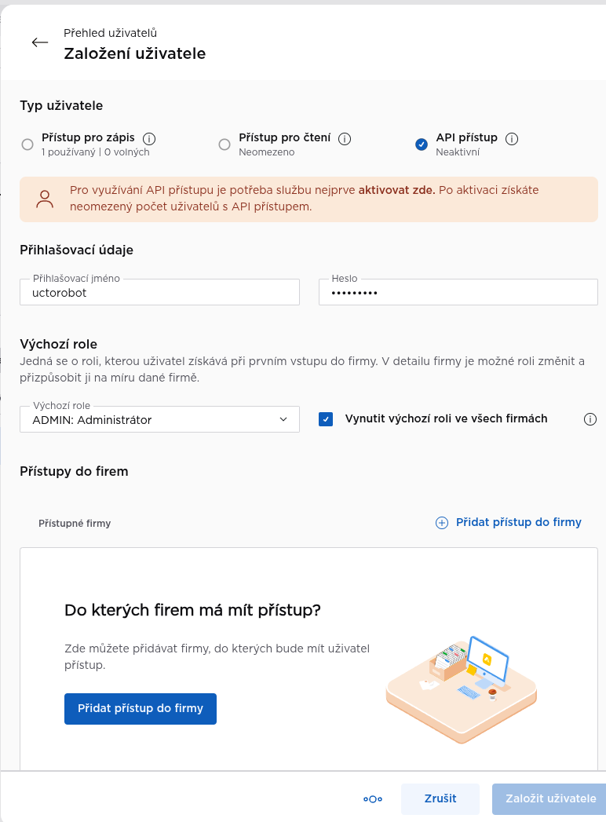Click the user icon in the API warning banner
Viewport: 606px width, 822px height.
45,199
